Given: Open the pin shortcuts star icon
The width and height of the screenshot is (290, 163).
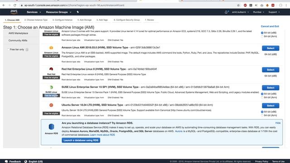Looking at the screenshot, I should click(77, 12).
